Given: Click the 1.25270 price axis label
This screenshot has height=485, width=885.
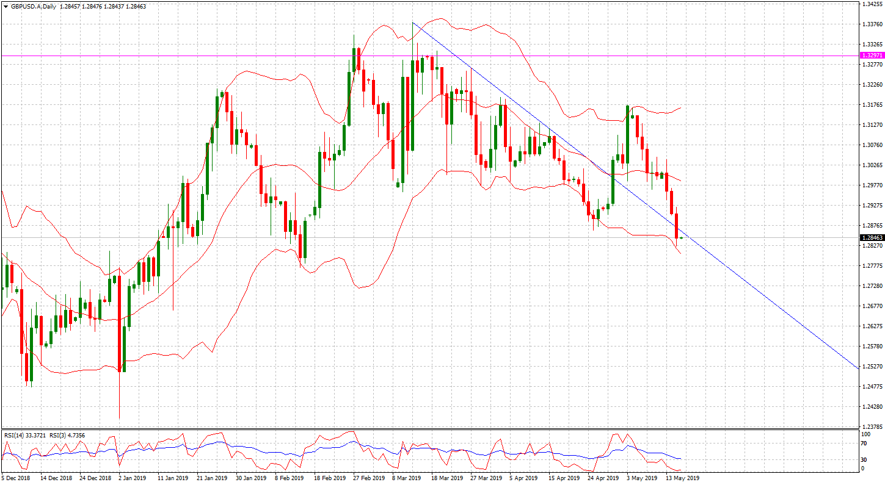Looking at the screenshot, I should coord(872,367).
